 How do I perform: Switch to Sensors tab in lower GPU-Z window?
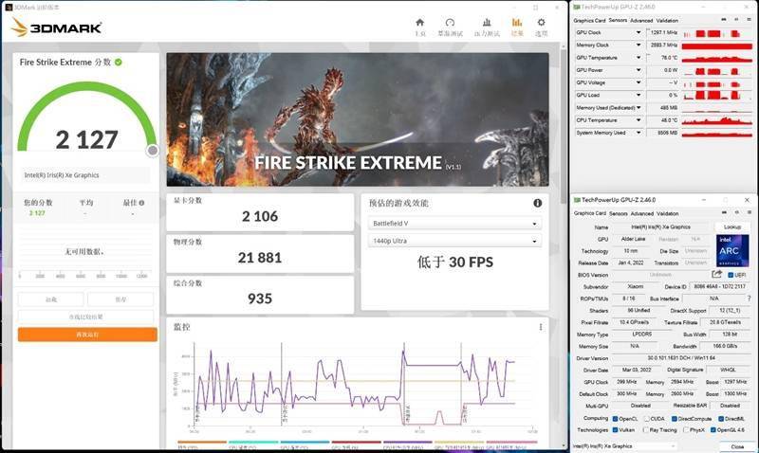tap(618, 213)
